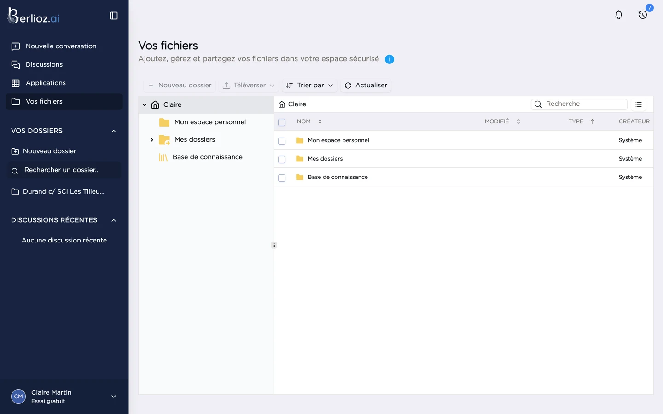Click the CM user avatar
663x414 pixels.
pyautogui.click(x=18, y=396)
